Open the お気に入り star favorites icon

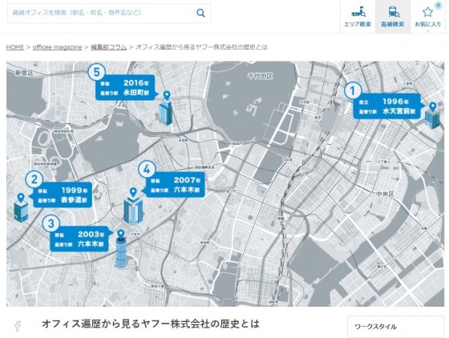click(428, 16)
